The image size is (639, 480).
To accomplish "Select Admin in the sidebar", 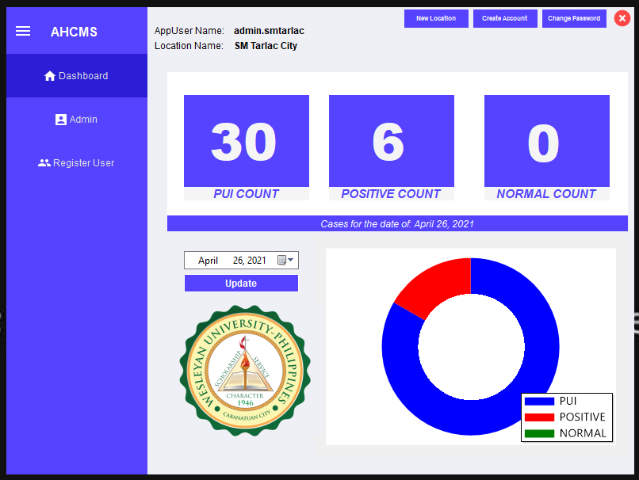I will [77, 120].
